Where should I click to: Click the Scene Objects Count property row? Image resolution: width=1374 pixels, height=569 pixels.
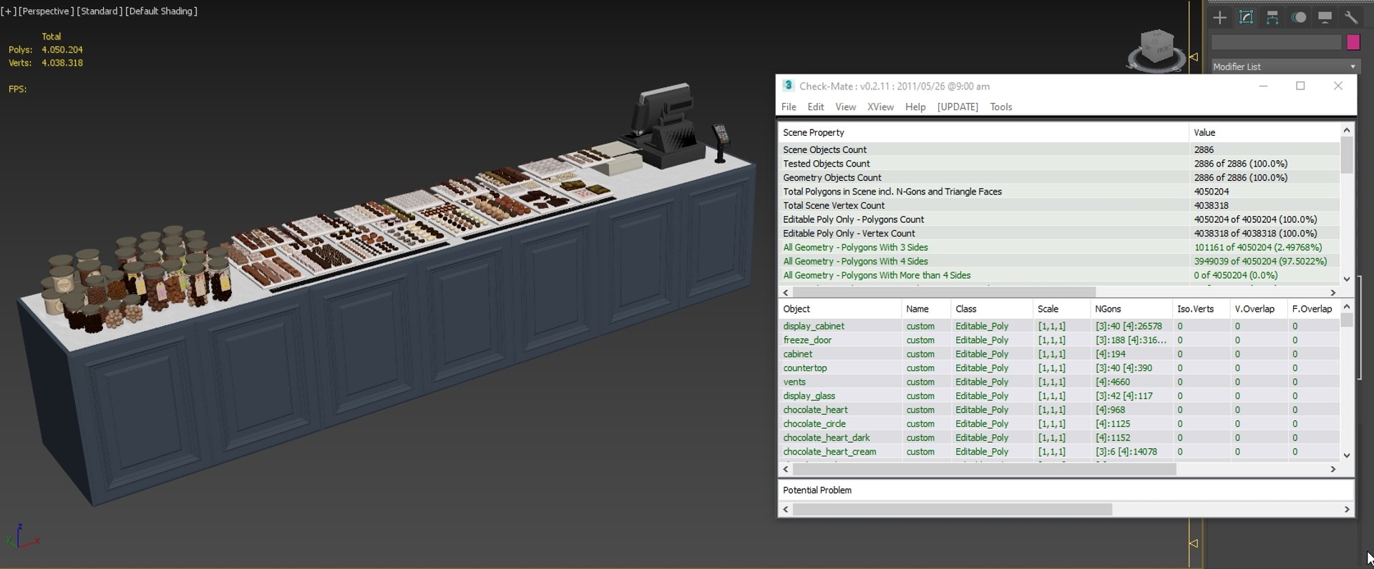tap(1058, 149)
